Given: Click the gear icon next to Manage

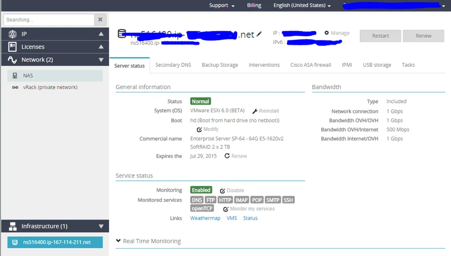Looking at the screenshot, I should tap(326, 33).
